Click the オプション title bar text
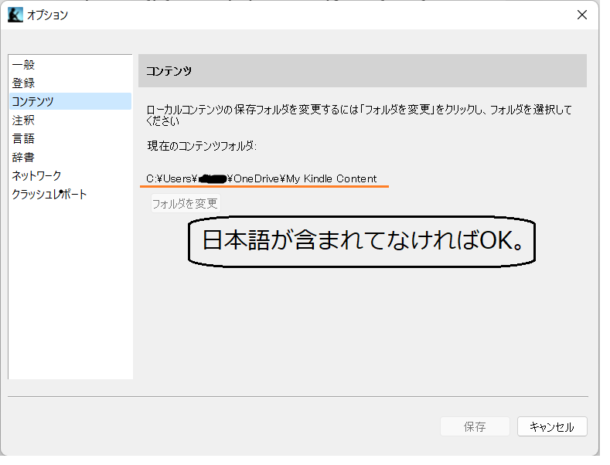This screenshot has height=465, width=610. [x=48, y=15]
